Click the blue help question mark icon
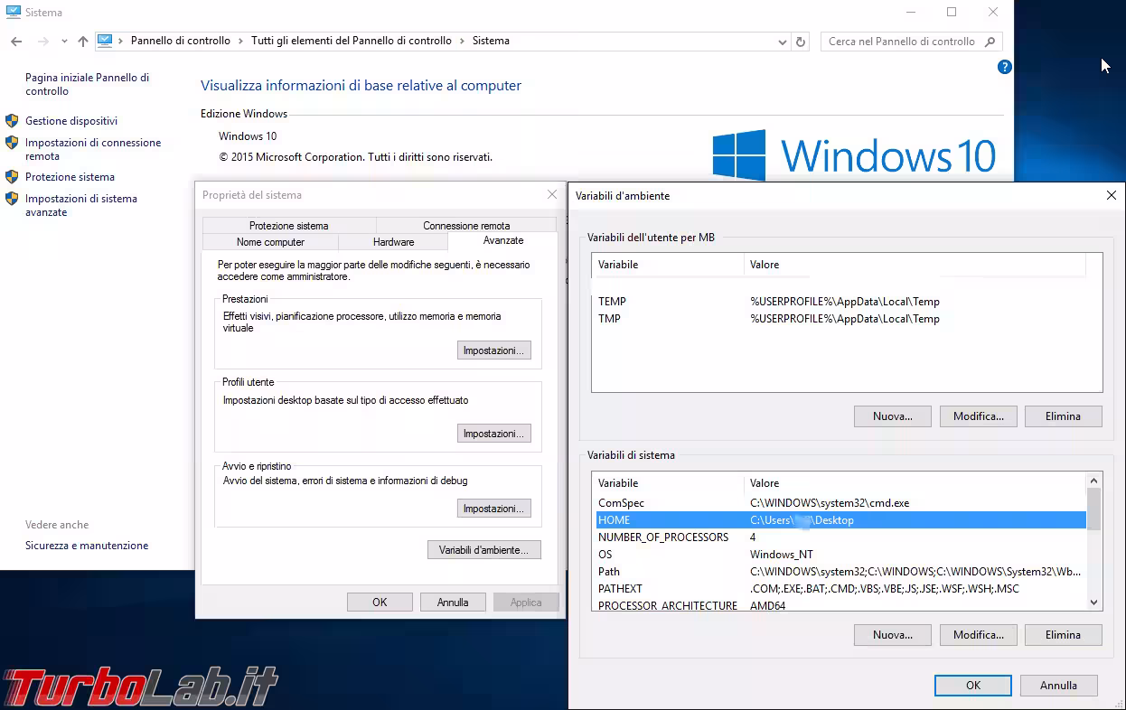The height and width of the screenshot is (710, 1126). 1004,67
